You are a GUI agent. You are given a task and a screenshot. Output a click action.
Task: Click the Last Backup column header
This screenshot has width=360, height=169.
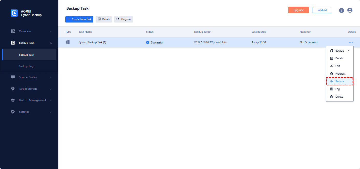[259, 32]
